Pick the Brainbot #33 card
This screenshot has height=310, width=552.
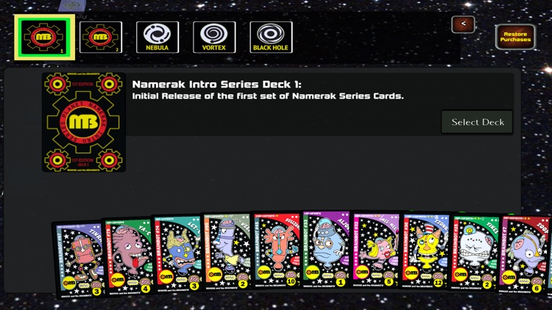click(x=326, y=250)
